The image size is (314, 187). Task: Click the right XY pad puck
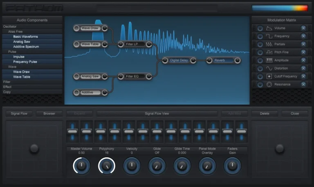pos(280,149)
